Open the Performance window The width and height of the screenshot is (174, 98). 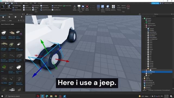pos(44,5)
